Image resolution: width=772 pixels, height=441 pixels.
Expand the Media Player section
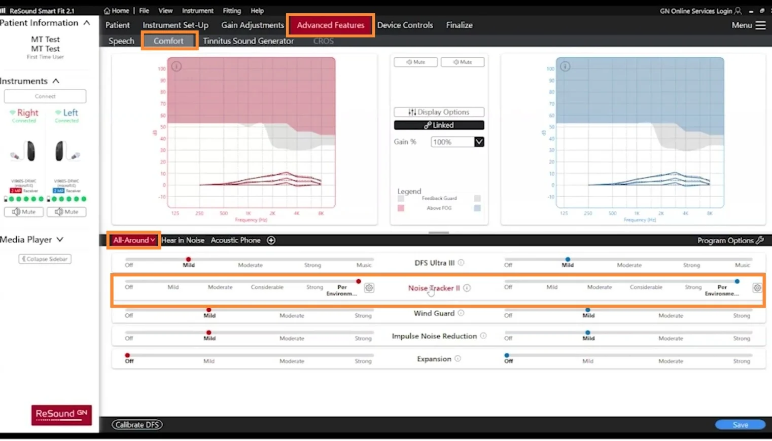pyautogui.click(x=60, y=240)
